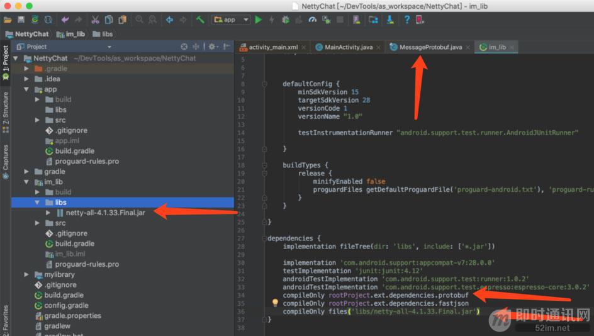Click the help question mark icon
Viewport: 594px width, 336px height.
(406, 20)
